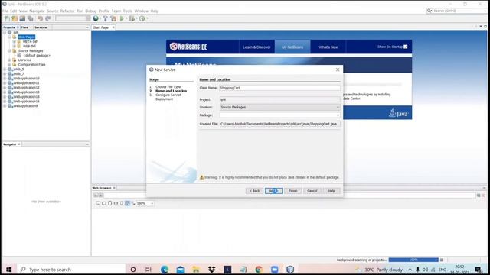Open Microsoft Edge from the taskbar

coord(165,270)
